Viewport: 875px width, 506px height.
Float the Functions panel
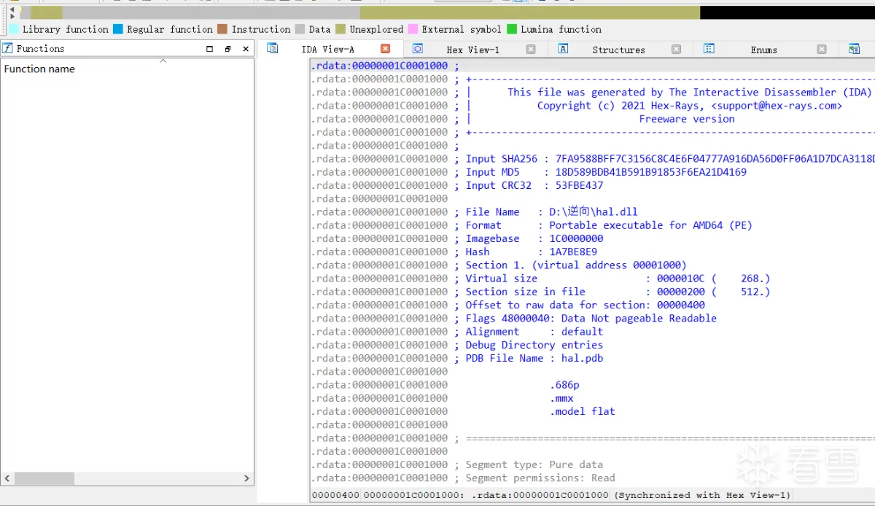click(x=227, y=49)
